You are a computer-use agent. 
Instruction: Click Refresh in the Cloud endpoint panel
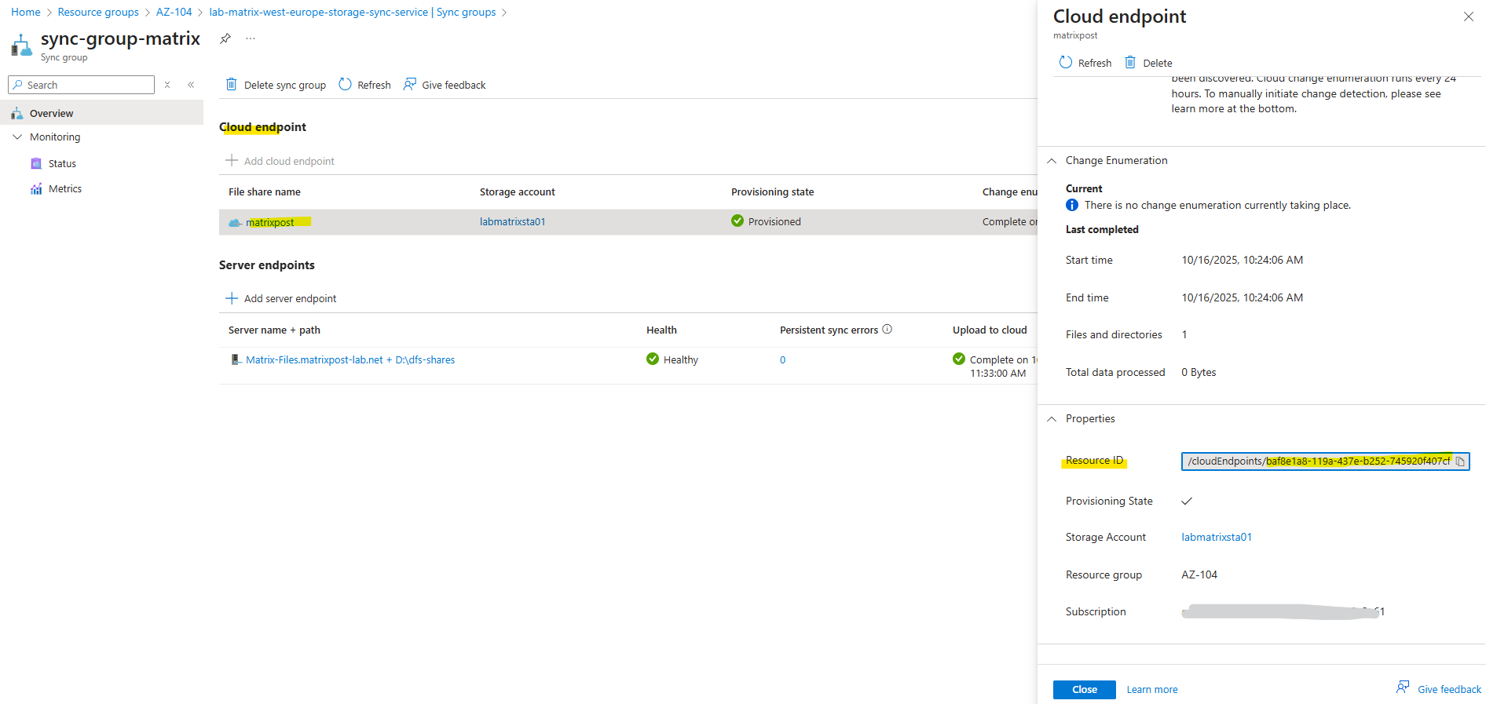coord(1085,63)
